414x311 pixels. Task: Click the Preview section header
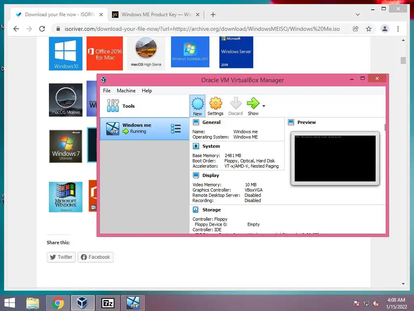click(306, 122)
